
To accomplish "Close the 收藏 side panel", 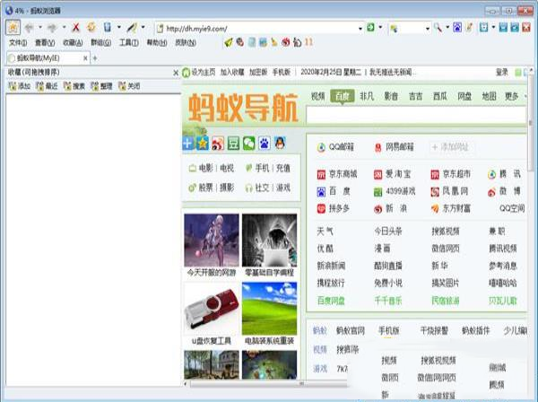I will (176, 73).
